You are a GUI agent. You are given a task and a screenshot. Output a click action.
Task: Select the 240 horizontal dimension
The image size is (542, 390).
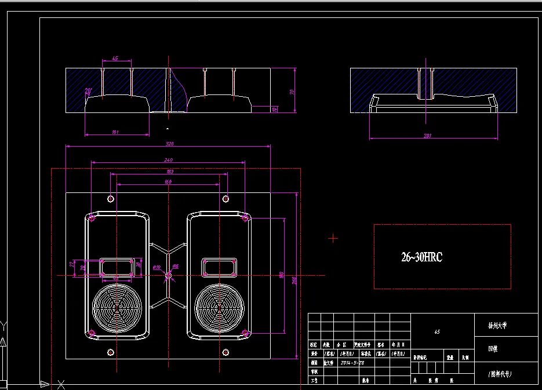coord(168,160)
